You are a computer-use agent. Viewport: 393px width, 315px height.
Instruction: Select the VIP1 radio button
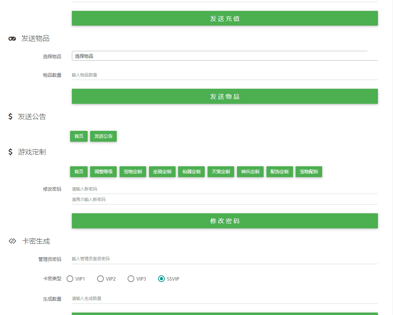70,279
